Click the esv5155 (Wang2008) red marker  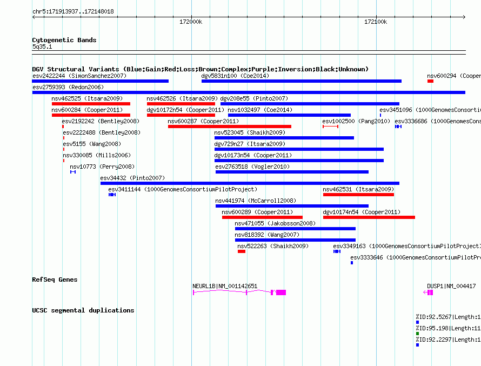[x=64, y=149]
